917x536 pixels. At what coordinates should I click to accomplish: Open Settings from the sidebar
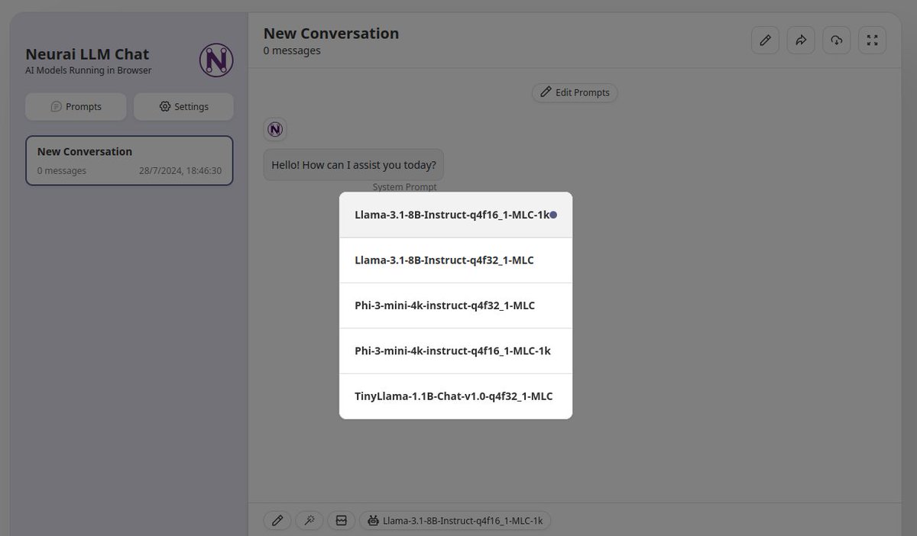(183, 107)
